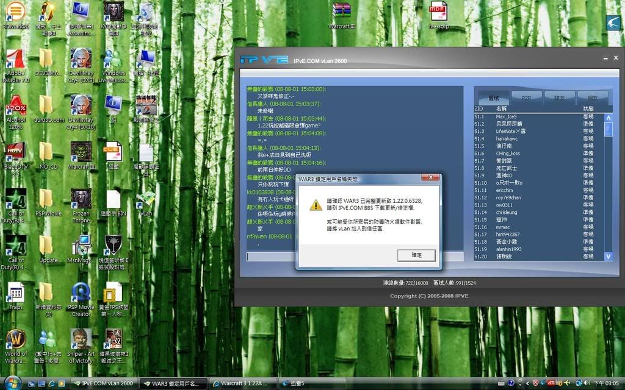Open the P2P tab in vLan

click(x=526, y=97)
